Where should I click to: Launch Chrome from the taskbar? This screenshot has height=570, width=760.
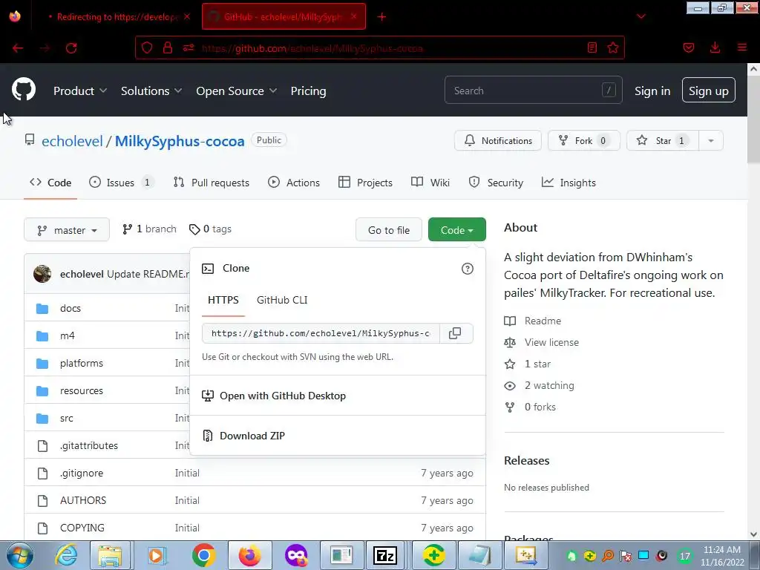(203, 555)
